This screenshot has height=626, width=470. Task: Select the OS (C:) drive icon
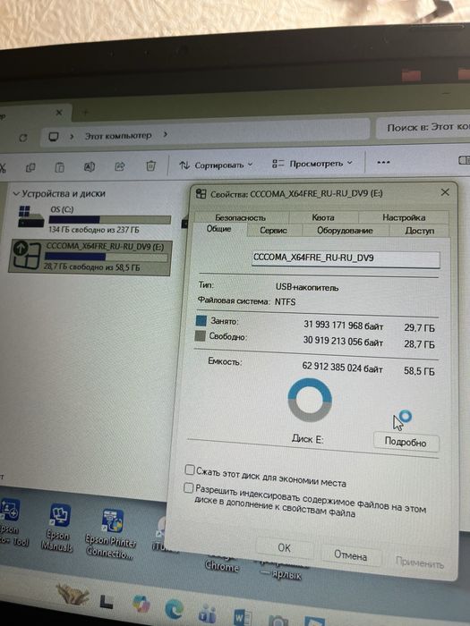tap(30, 216)
